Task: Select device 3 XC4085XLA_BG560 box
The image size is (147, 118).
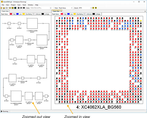Action: point(32,24)
